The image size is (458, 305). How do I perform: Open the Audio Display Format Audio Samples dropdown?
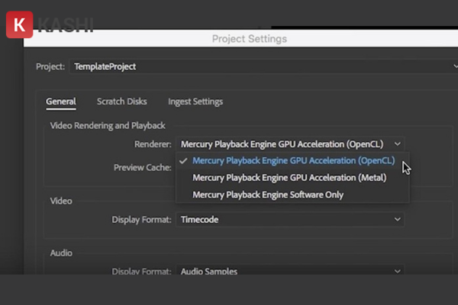click(290, 270)
